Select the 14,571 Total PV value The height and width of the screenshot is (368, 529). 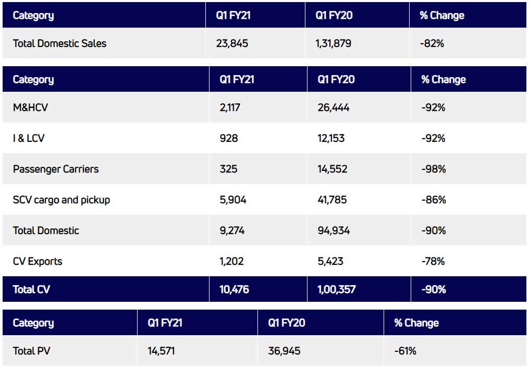coord(161,351)
